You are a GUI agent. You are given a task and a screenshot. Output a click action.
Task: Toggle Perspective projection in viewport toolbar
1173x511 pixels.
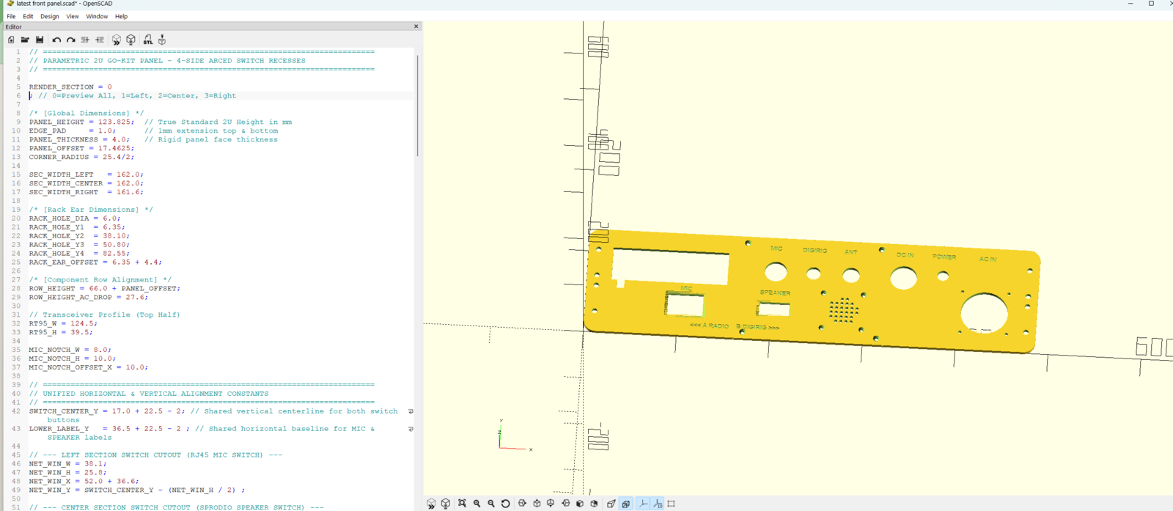[x=611, y=504]
